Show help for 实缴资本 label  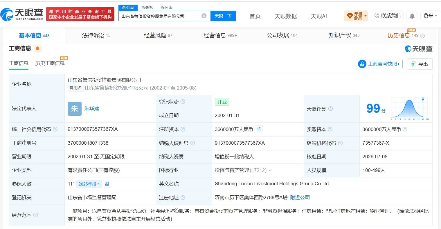pyautogui.click(x=330, y=129)
